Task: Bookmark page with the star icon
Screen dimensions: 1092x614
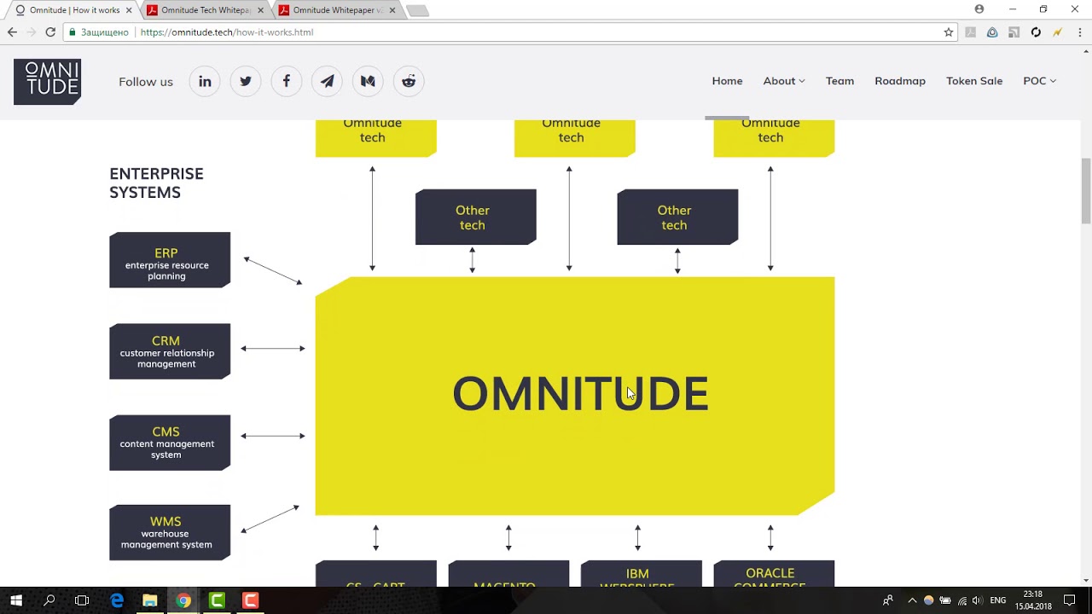Action: (x=949, y=32)
